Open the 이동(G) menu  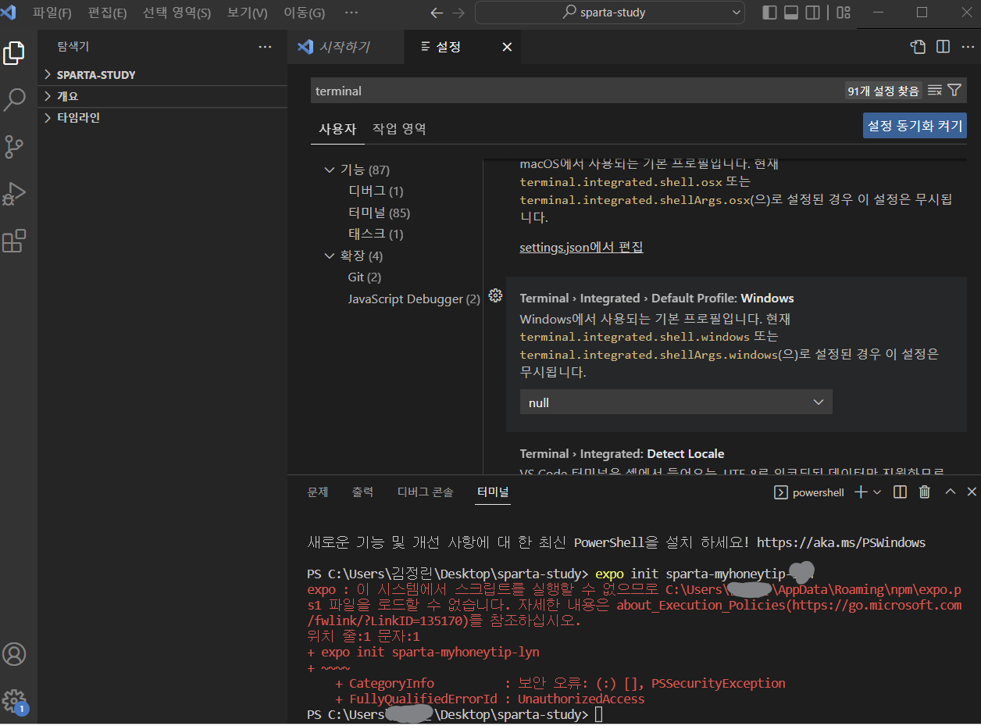click(x=305, y=13)
